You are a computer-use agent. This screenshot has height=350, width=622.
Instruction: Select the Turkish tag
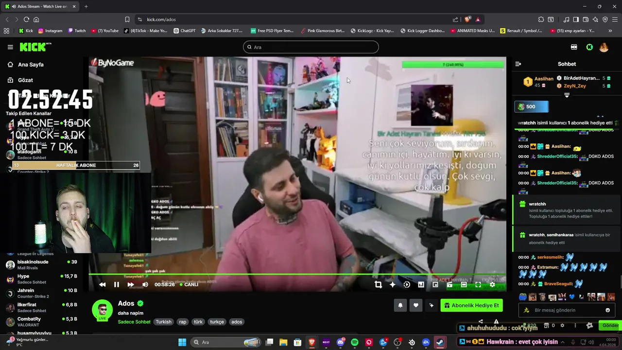[163, 322]
